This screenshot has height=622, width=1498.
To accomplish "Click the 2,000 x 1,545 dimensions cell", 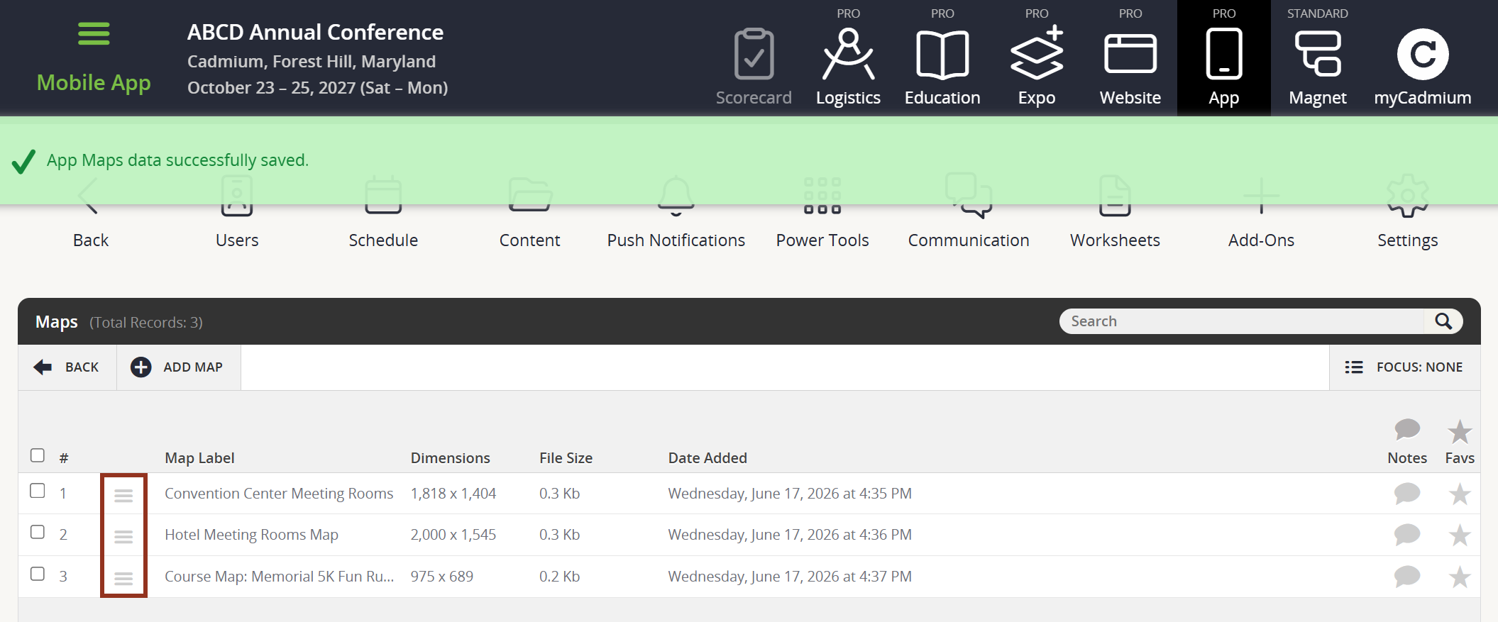I will pos(453,535).
